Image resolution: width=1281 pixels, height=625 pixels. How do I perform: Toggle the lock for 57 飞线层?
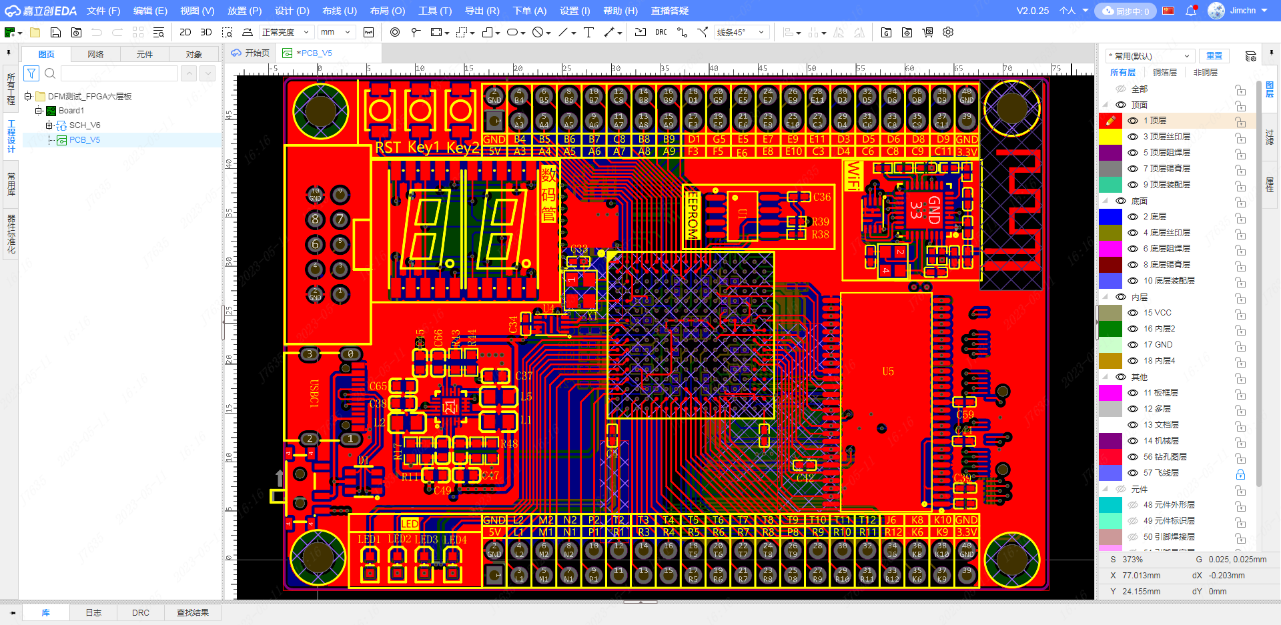pyautogui.click(x=1240, y=474)
